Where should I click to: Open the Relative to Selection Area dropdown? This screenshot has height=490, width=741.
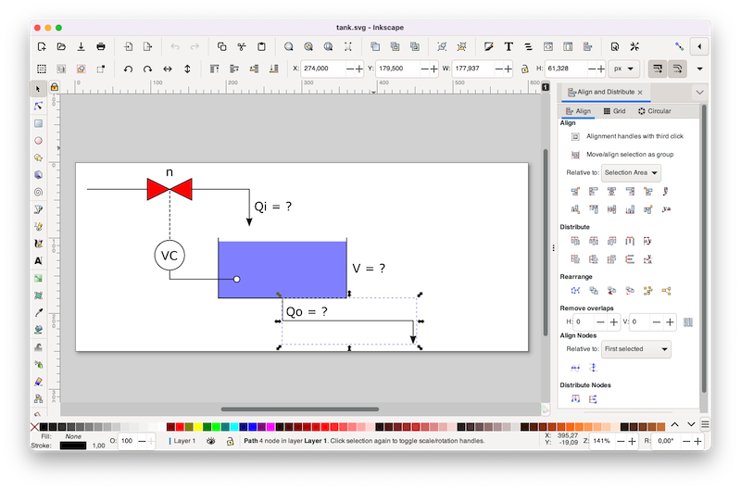coord(631,172)
